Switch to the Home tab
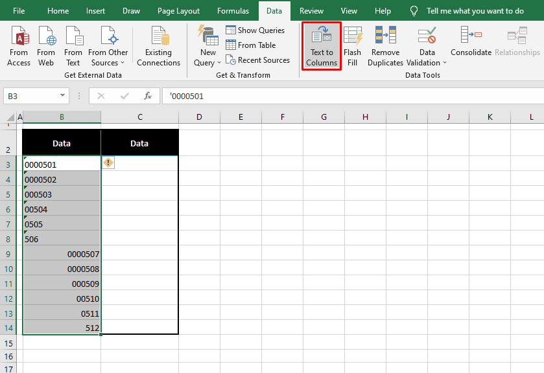 tap(58, 10)
